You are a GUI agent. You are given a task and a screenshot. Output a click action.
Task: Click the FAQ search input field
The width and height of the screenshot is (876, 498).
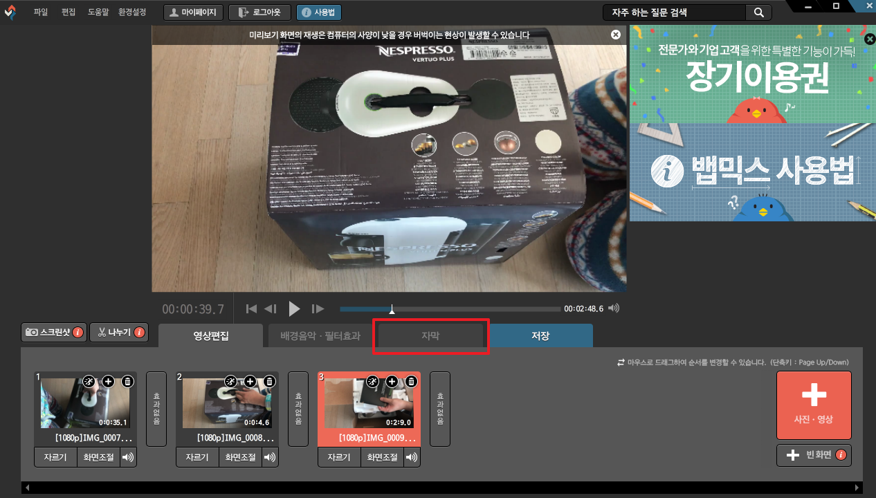674,12
